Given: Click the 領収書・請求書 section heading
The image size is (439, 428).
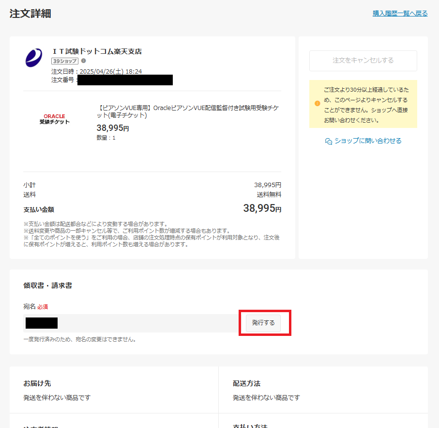Looking at the screenshot, I should [x=47, y=285].
